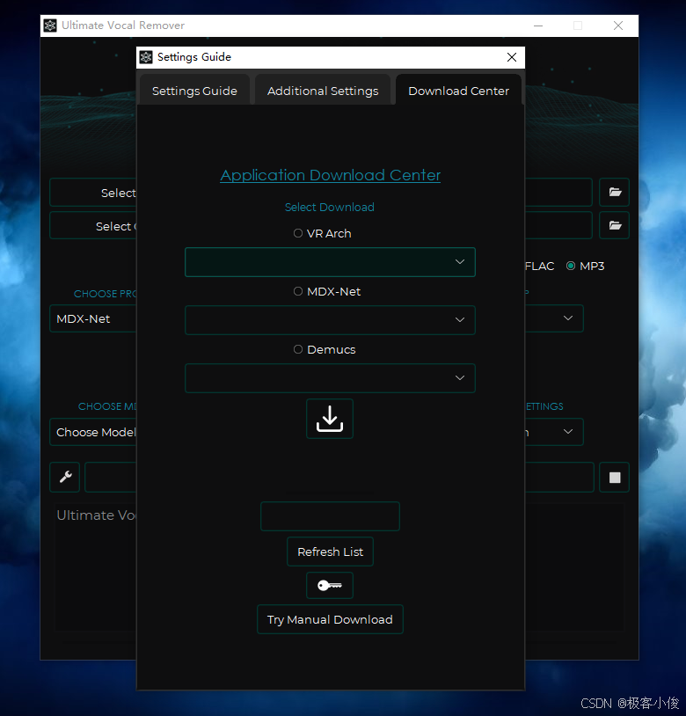Expand the MDX-Net download dropdown
The image size is (686, 716).
click(330, 320)
